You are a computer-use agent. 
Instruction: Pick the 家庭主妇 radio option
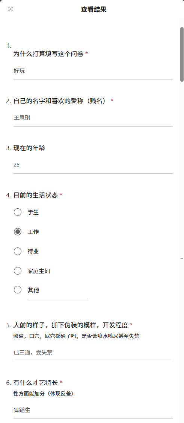18,271
